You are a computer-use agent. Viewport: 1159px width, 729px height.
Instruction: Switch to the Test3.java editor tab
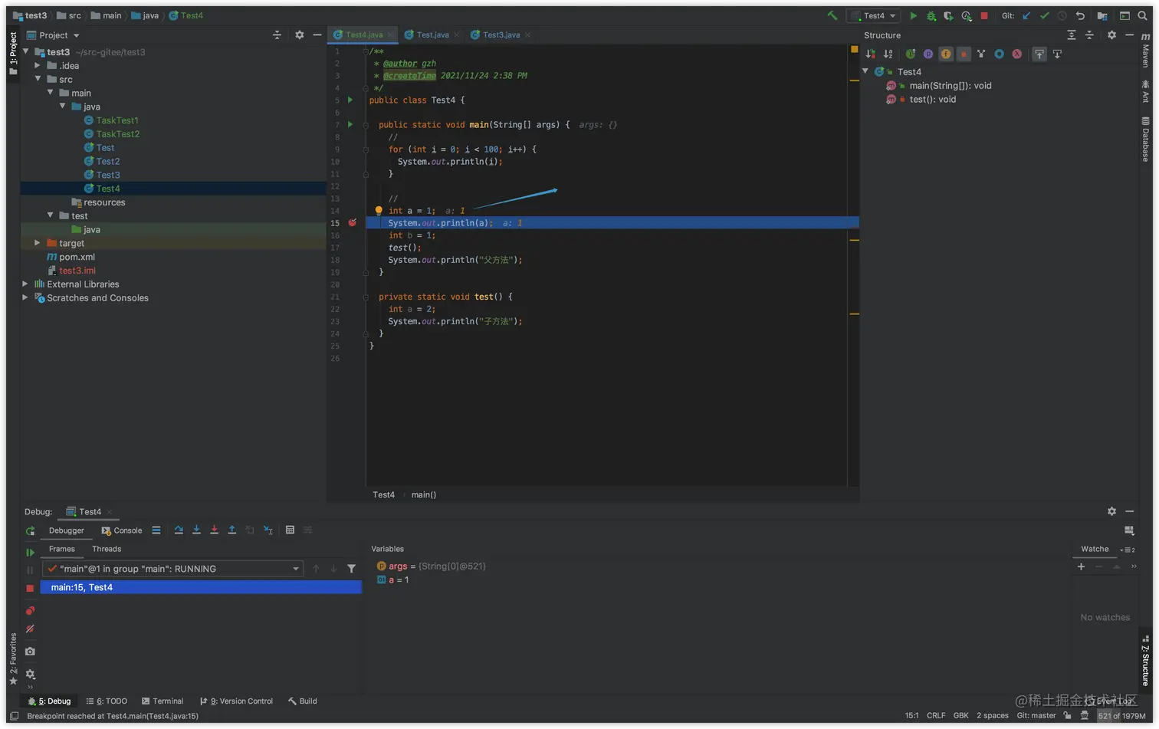tap(501, 34)
